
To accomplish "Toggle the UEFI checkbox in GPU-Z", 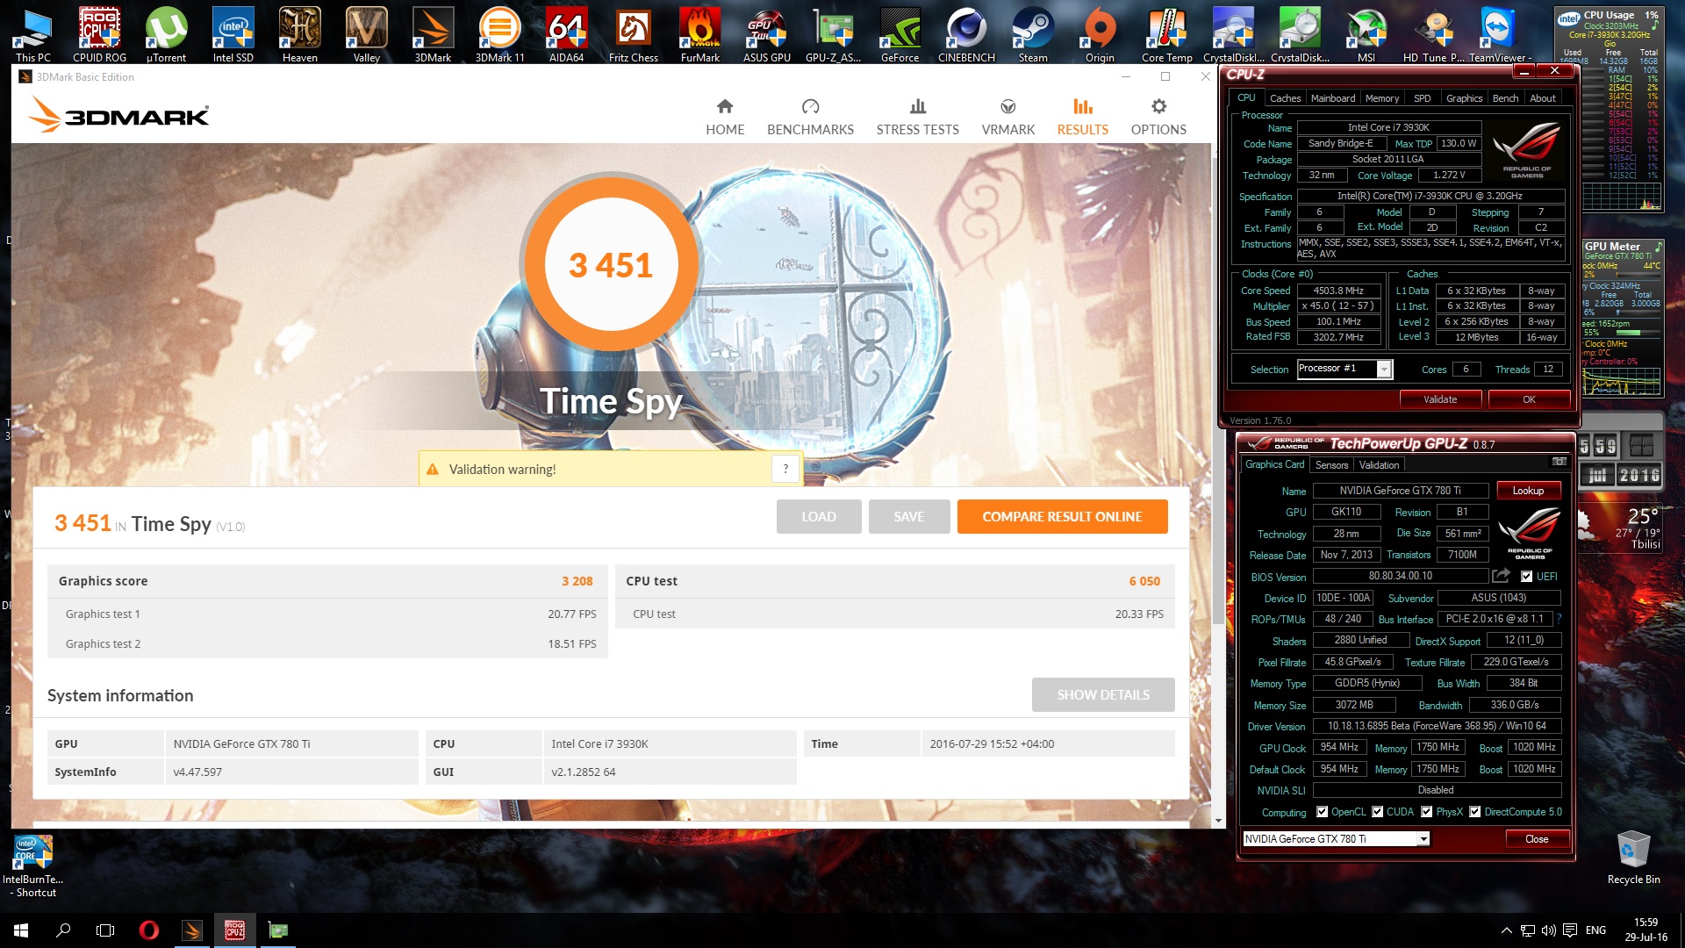I will (1527, 577).
